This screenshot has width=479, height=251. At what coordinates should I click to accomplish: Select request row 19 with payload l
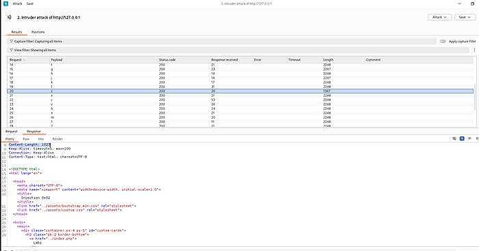pyautogui.click(x=240, y=87)
